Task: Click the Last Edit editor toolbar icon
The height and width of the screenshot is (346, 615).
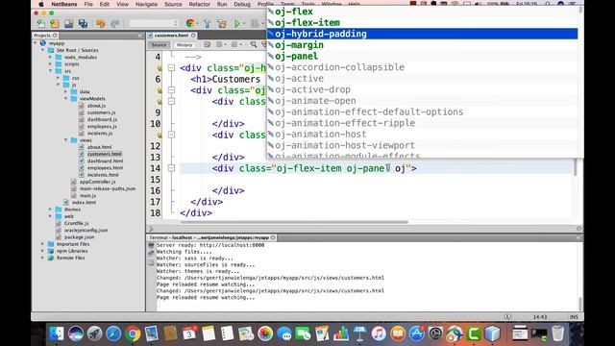Action: tap(208, 45)
